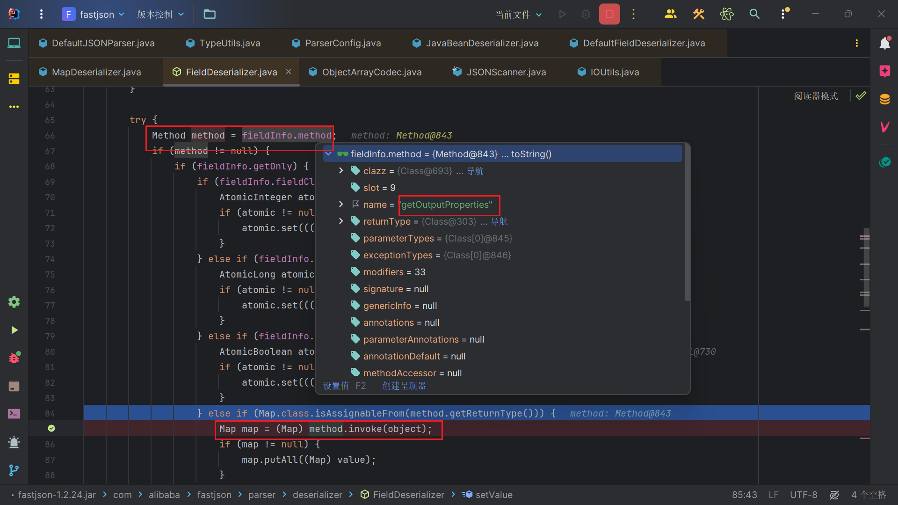This screenshot has width=898, height=505.
Task: Open the Database tool window
Action: tap(885, 99)
